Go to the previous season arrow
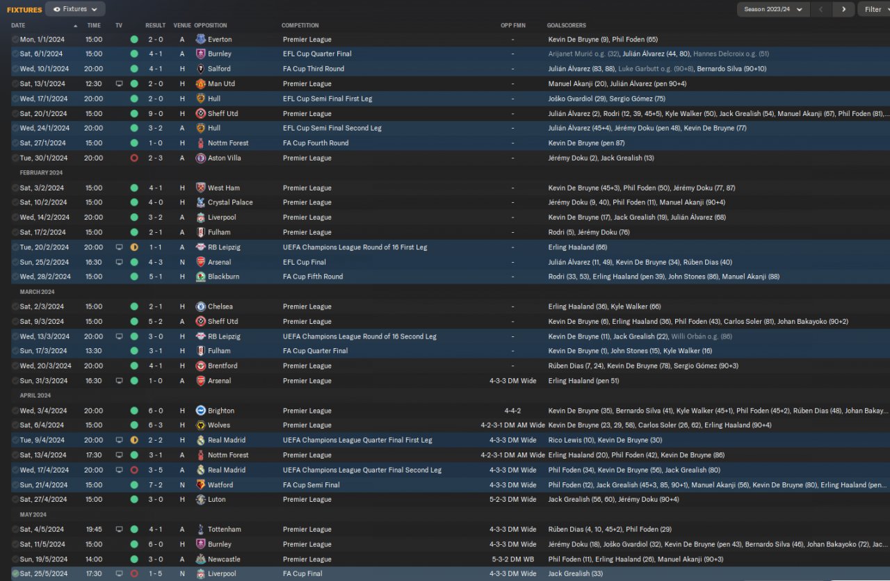890x581 pixels. 822,9
